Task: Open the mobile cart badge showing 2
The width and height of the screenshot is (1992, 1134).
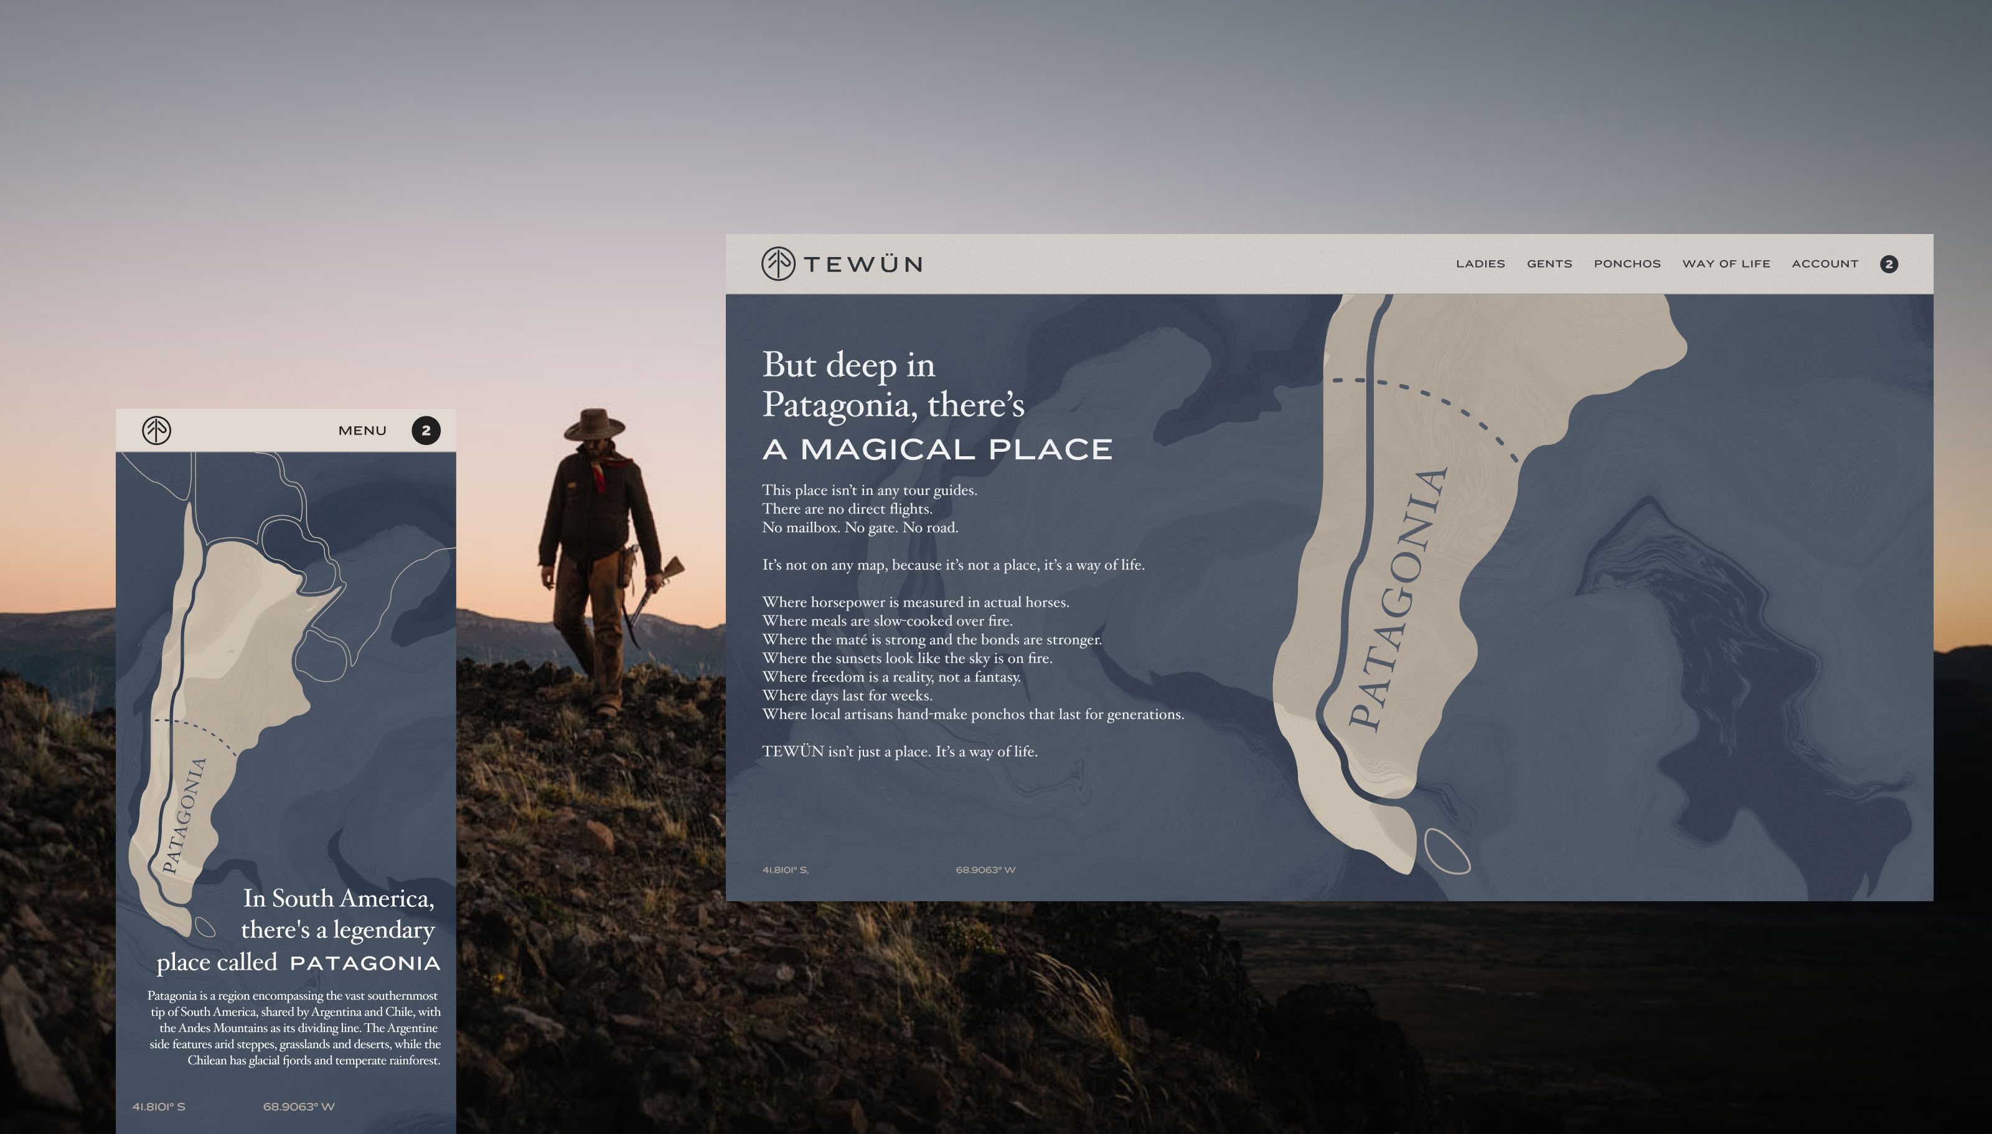Action: click(x=426, y=430)
